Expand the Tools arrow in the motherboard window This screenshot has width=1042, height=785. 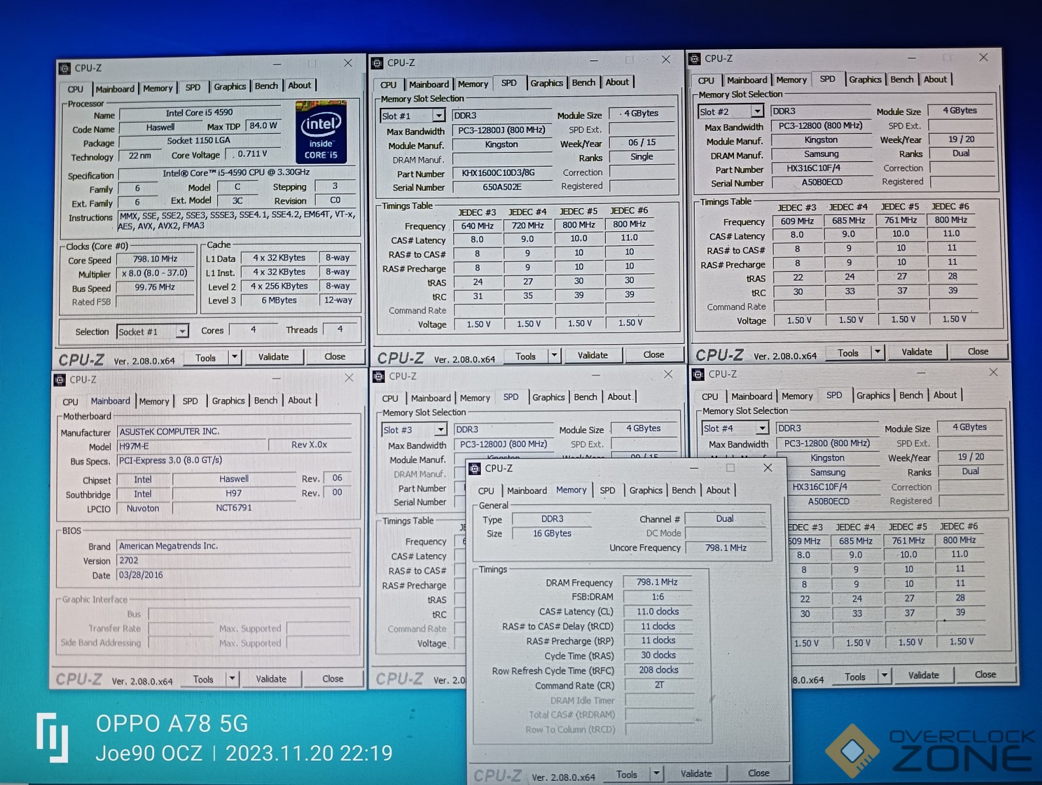[x=232, y=679]
